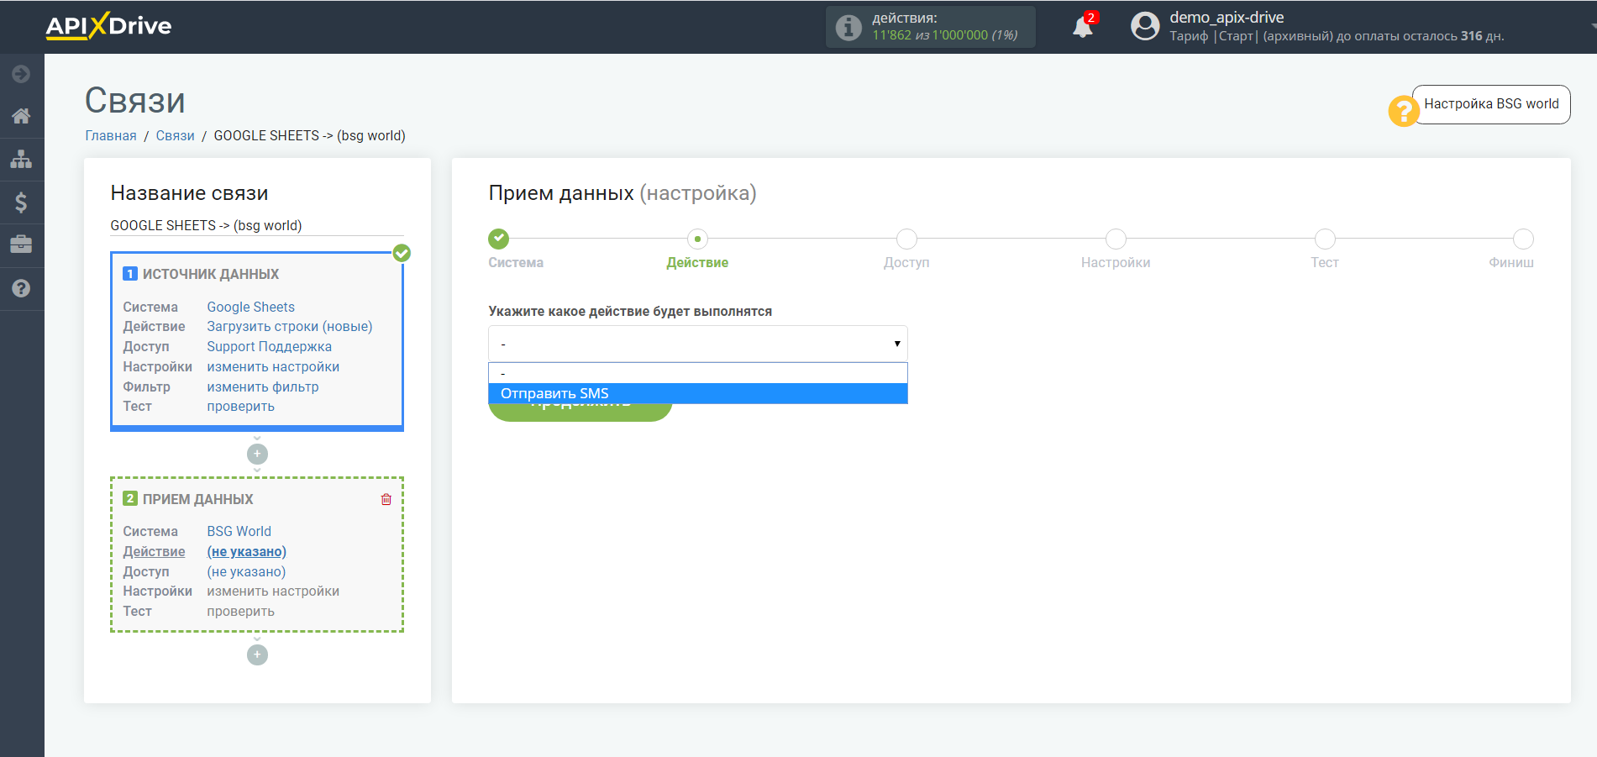The height and width of the screenshot is (757, 1597).
Task: Select Отправить SMS option
Action: (698, 393)
